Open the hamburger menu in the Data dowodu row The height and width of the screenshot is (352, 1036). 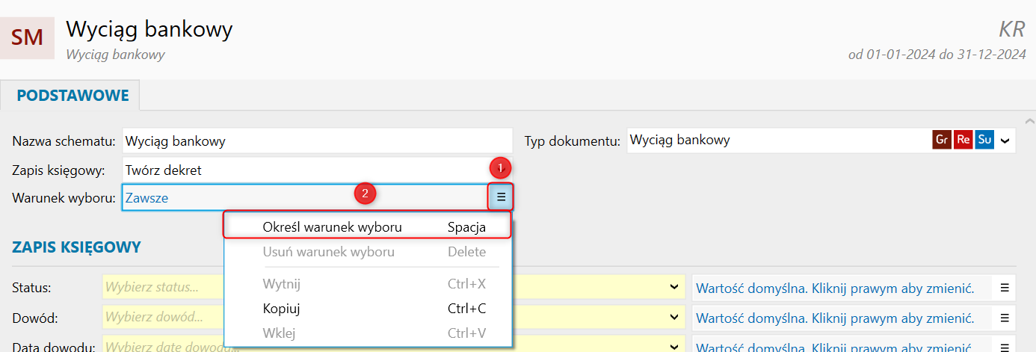coord(1004,346)
